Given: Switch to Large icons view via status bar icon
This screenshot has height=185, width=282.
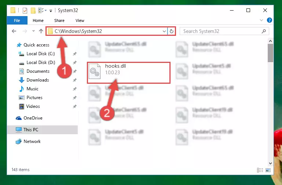Looking at the screenshot, I should pos(268,170).
